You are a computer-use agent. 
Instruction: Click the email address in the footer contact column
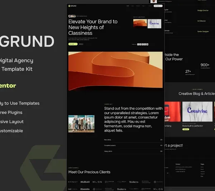[181, 169]
